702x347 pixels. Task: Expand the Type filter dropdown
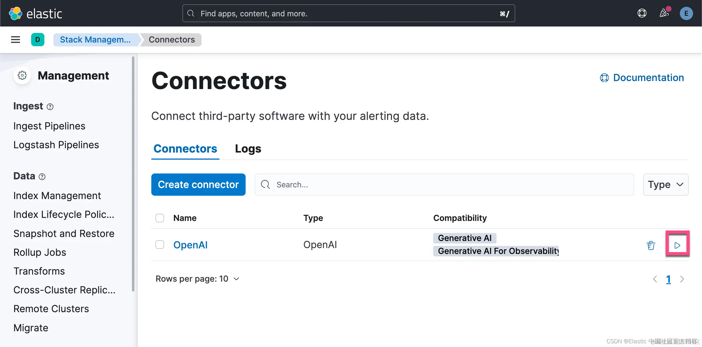(666, 185)
